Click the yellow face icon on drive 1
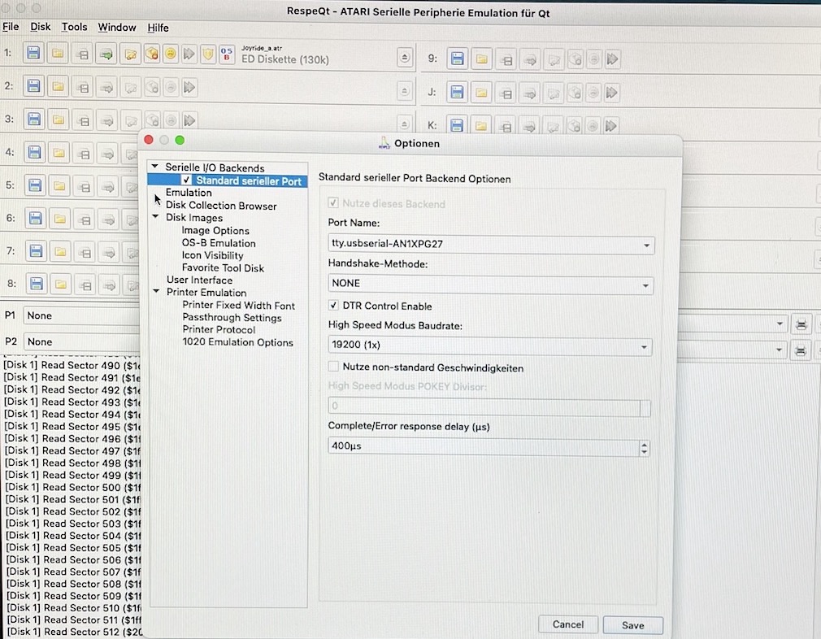 [x=171, y=54]
